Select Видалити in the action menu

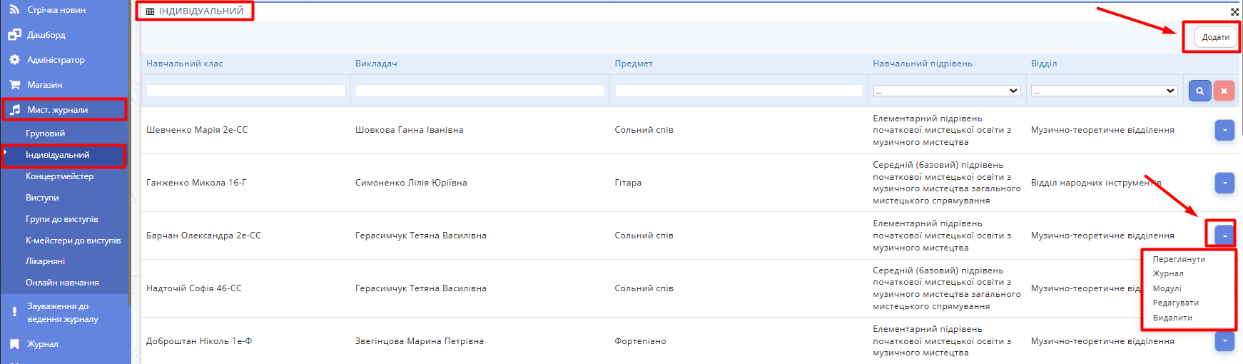tap(1172, 318)
